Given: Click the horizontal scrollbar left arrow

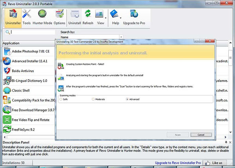Looking at the screenshot, I should tap(5, 137).
